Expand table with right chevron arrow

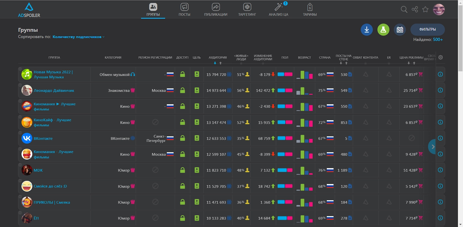(x=433, y=147)
